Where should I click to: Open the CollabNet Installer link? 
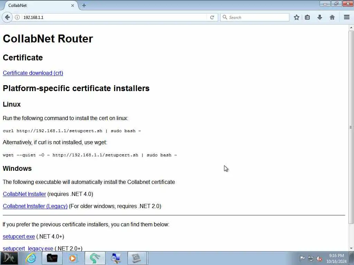click(x=25, y=194)
